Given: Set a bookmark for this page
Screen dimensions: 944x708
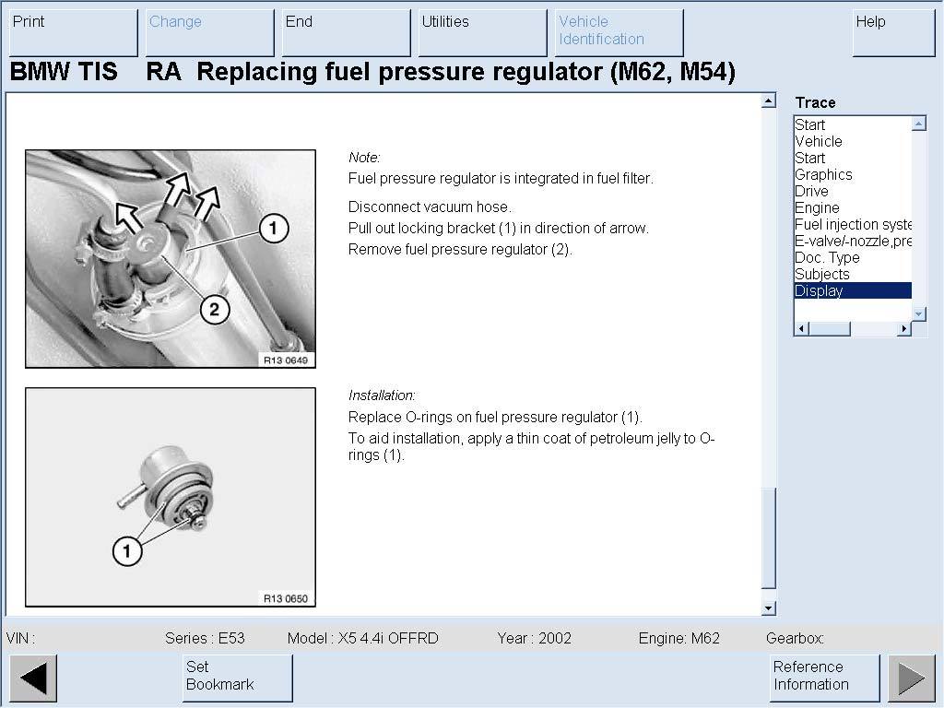Looking at the screenshot, I should coord(237,677).
